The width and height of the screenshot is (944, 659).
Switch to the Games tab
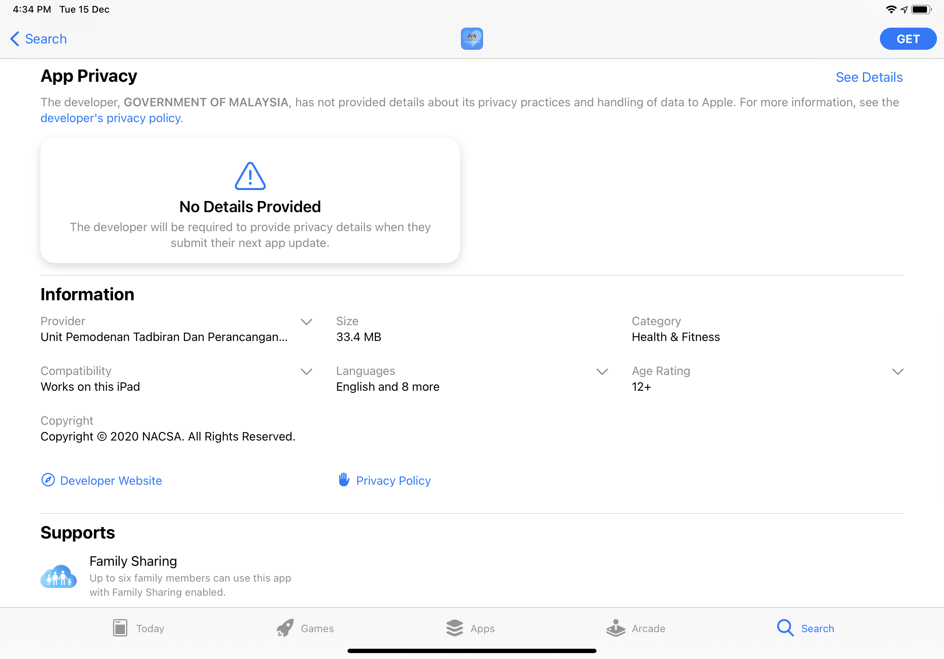point(305,628)
